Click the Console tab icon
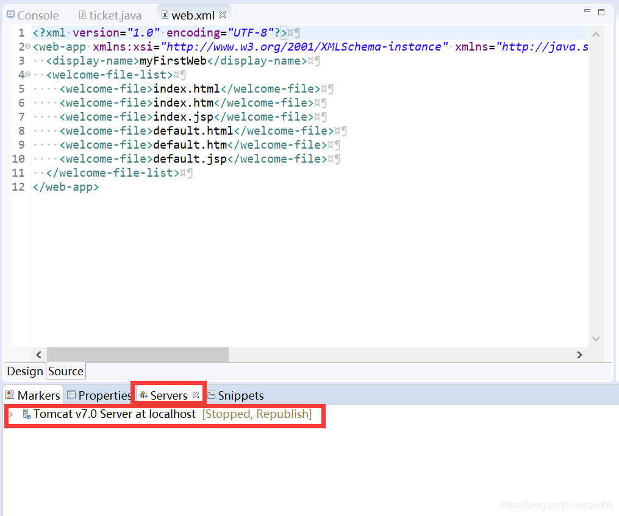 pos(10,15)
